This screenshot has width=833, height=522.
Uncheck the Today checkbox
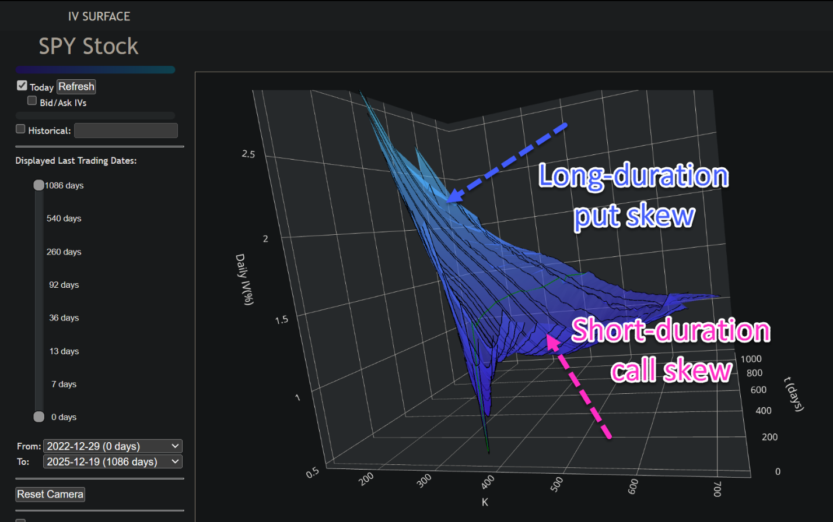[x=22, y=86]
